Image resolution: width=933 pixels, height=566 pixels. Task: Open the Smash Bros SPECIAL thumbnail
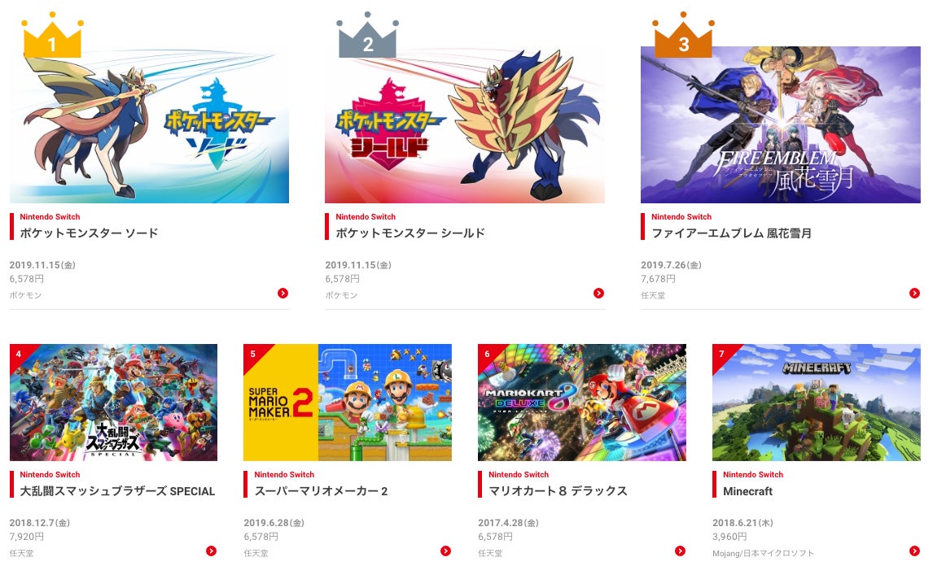coord(113,403)
